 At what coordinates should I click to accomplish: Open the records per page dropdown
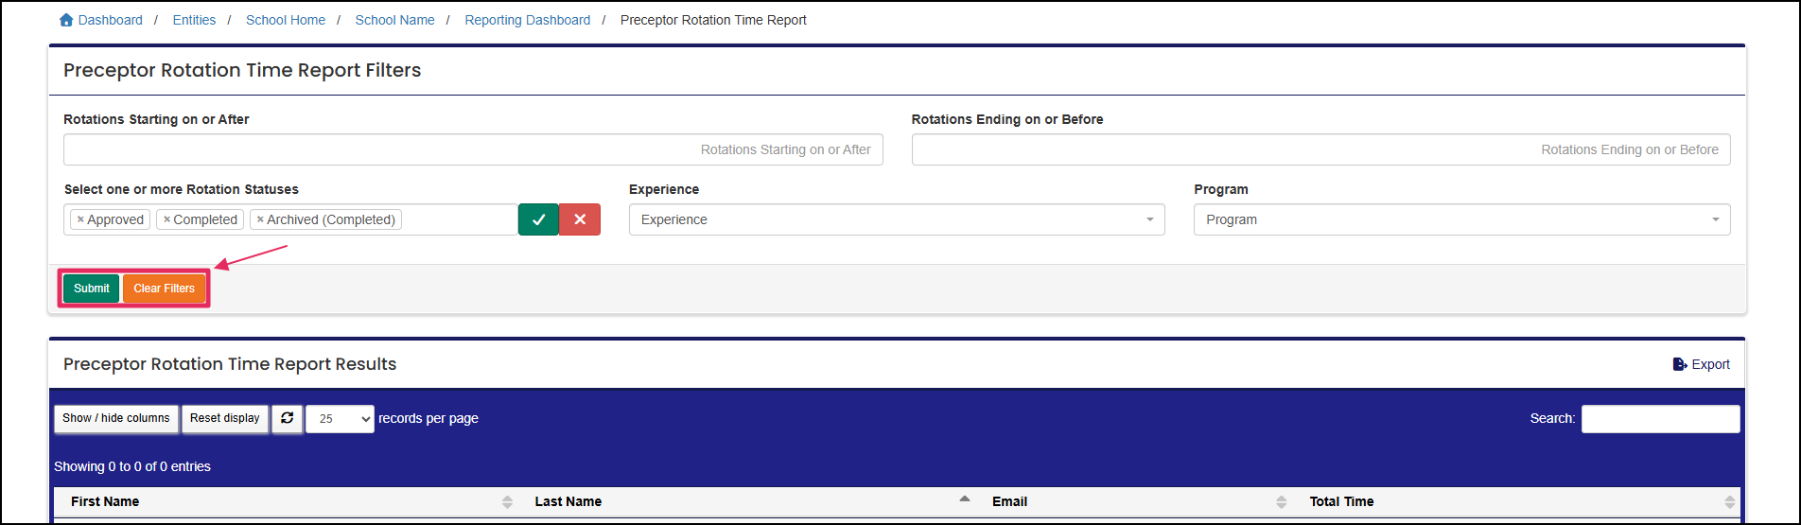click(340, 418)
